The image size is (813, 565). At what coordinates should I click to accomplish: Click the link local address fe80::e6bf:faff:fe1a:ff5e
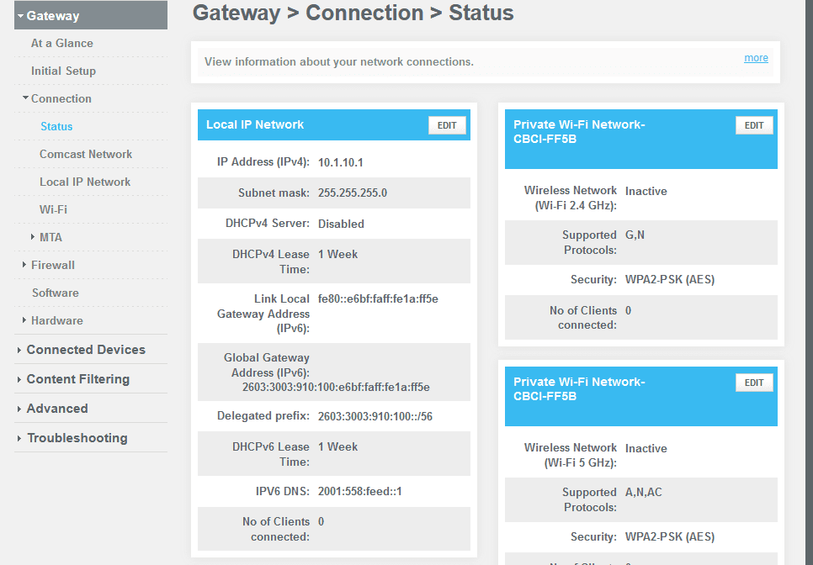click(x=378, y=298)
